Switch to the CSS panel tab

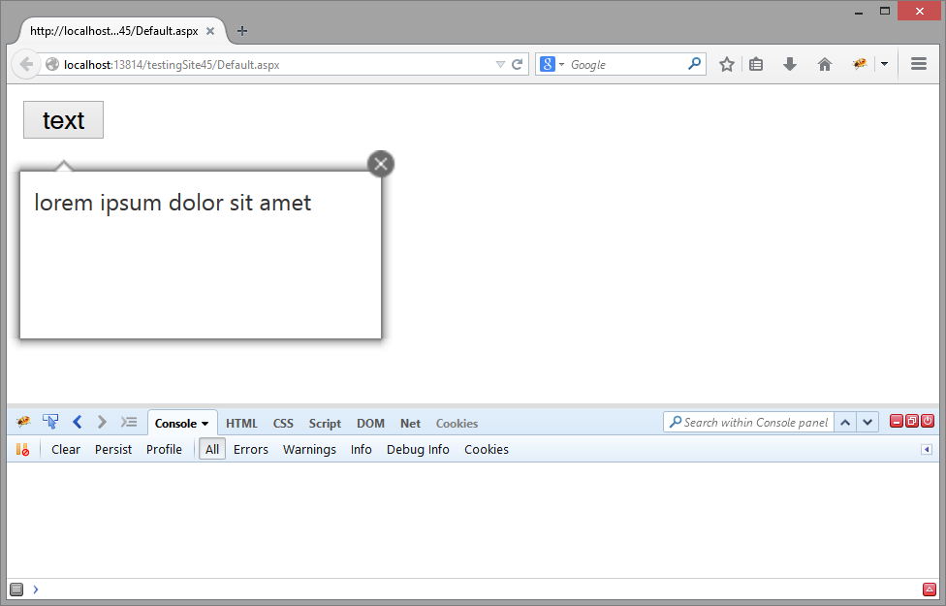pyautogui.click(x=283, y=424)
